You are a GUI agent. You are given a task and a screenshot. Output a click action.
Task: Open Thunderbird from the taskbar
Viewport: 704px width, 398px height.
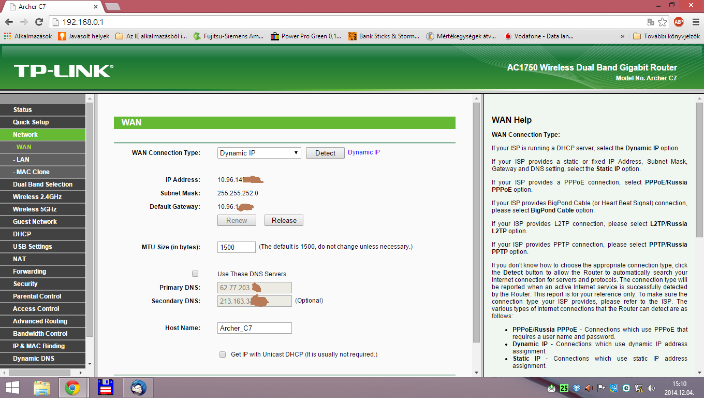138,388
